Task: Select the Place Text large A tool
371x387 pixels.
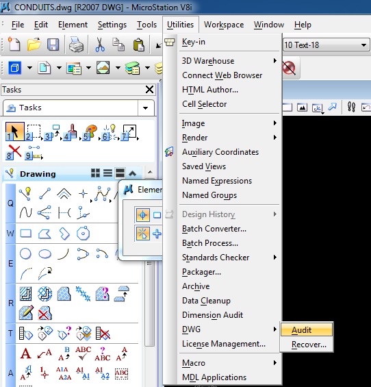Action: pos(25,353)
